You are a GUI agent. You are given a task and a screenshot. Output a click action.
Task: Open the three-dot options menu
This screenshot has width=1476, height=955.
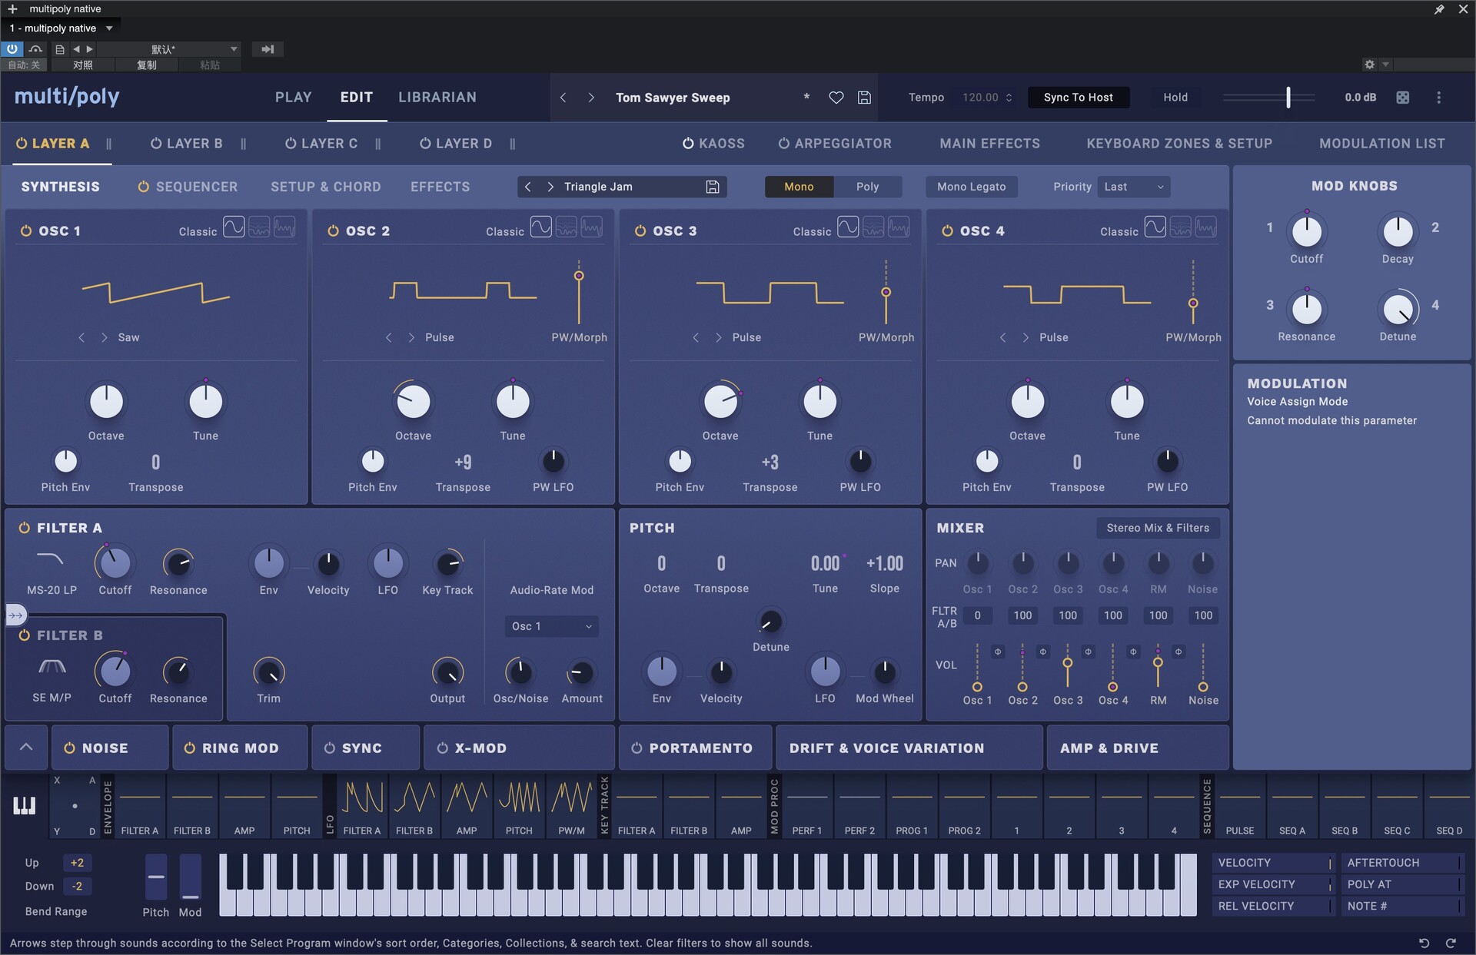pos(1439,98)
